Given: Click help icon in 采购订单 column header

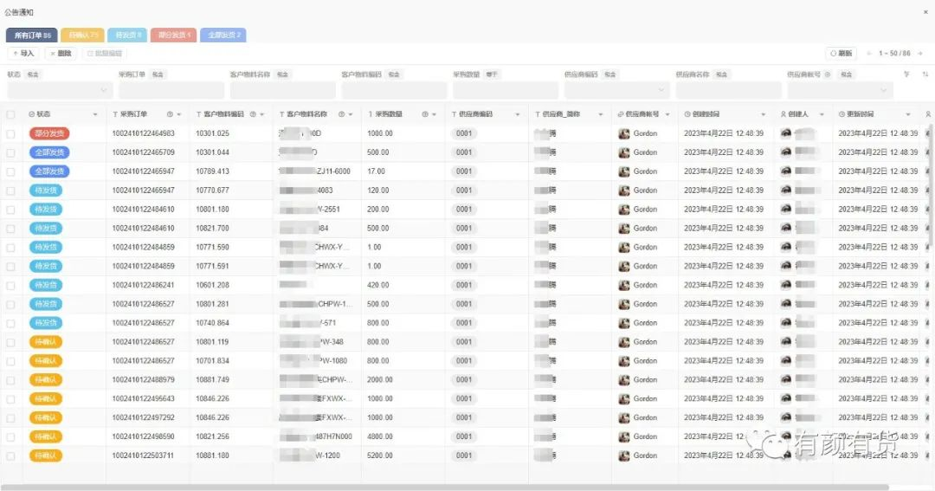Looking at the screenshot, I should 169,114.
